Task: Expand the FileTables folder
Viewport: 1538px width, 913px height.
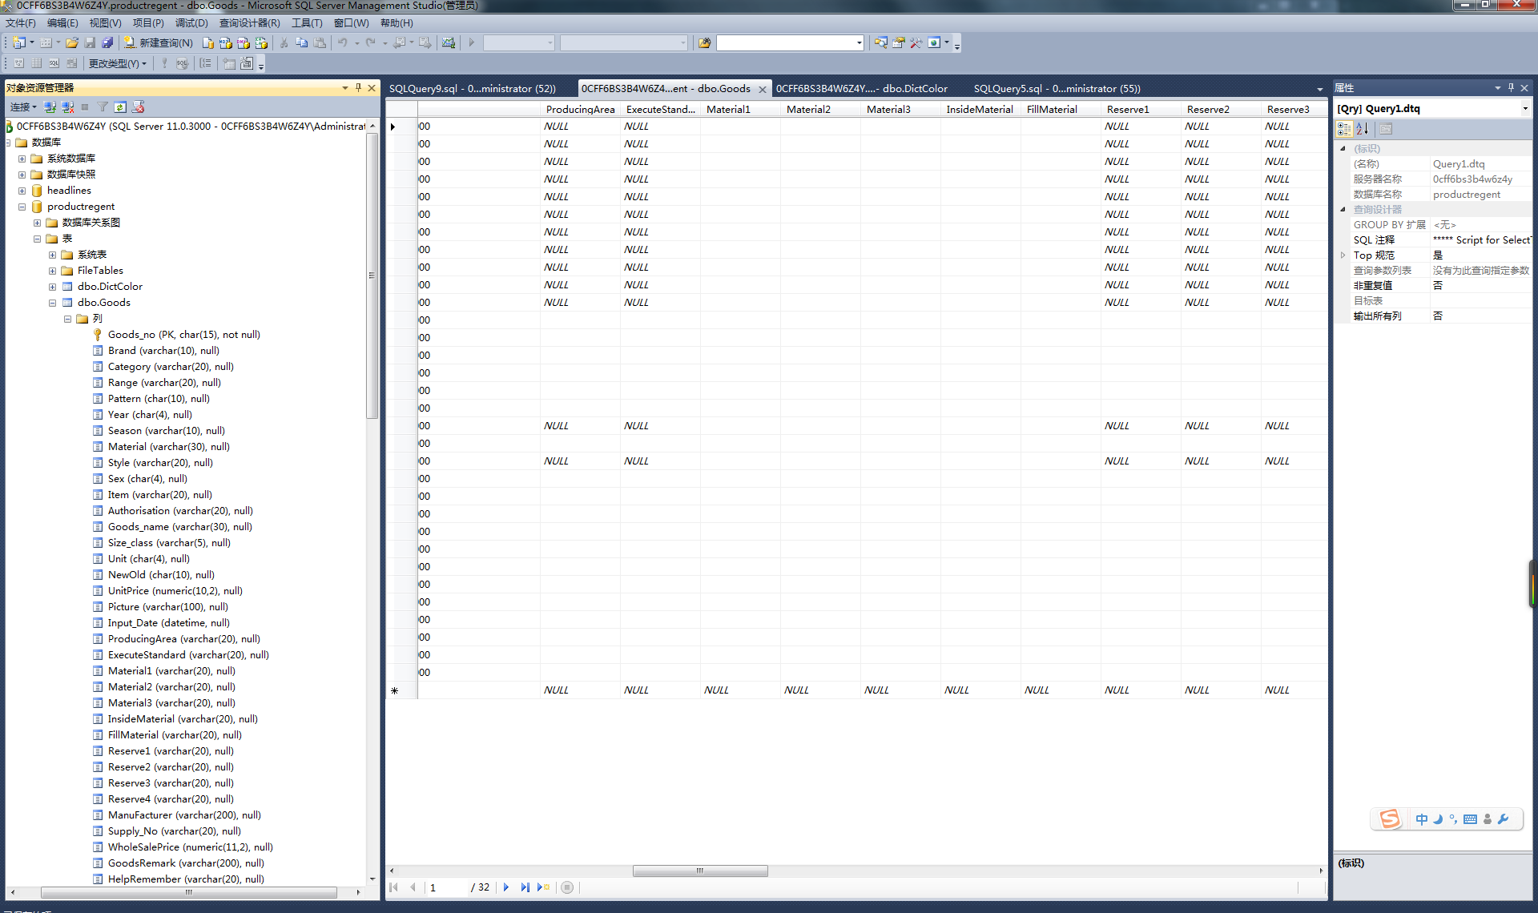Action: point(53,271)
